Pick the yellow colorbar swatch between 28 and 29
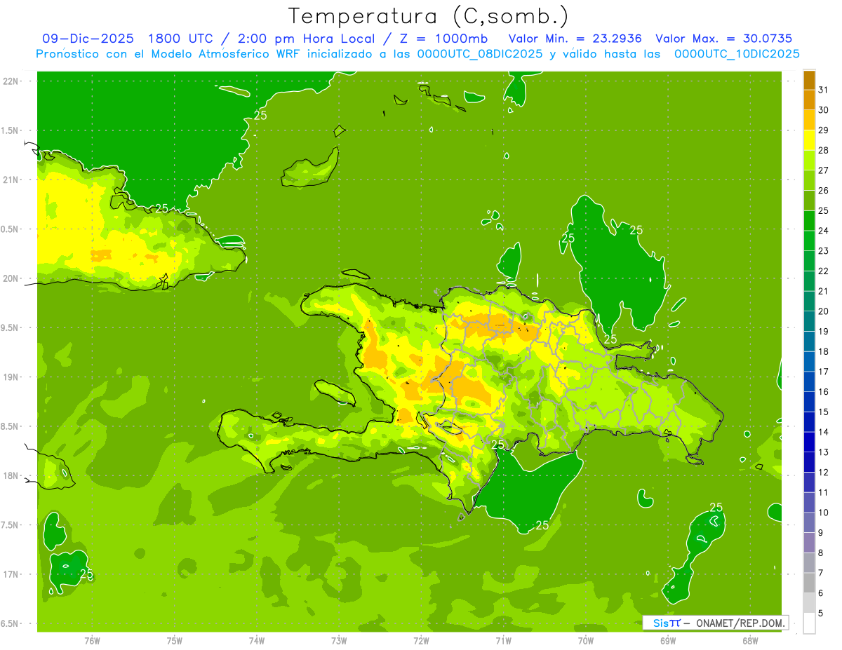This screenshot has height=650, width=842. 809,140
